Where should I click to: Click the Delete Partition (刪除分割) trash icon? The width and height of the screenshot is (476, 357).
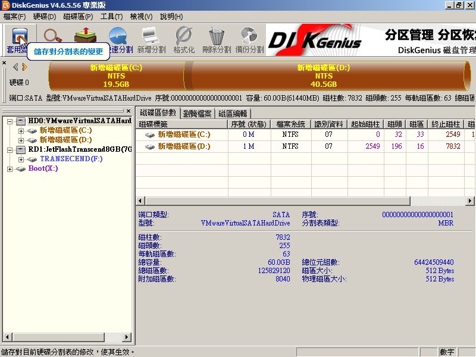pyautogui.click(x=217, y=39)
